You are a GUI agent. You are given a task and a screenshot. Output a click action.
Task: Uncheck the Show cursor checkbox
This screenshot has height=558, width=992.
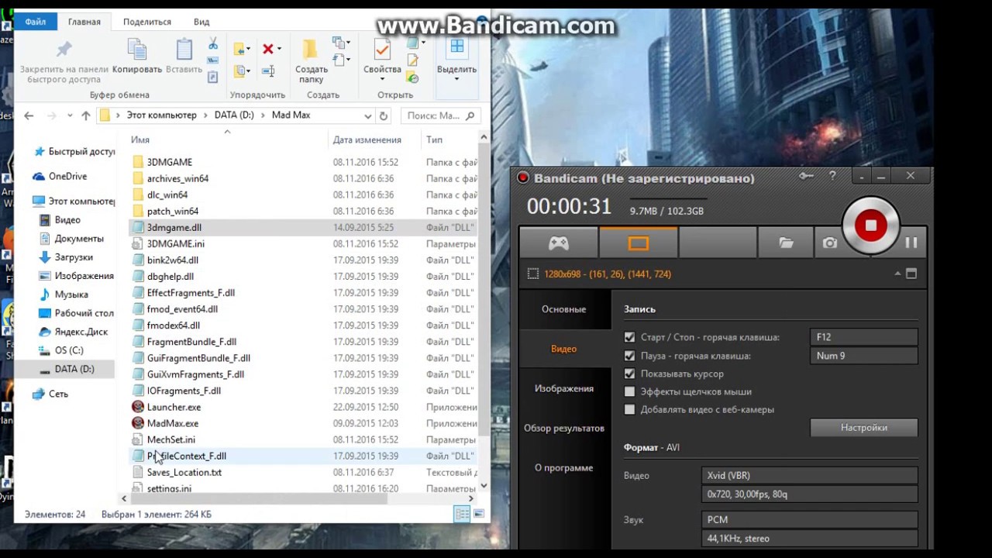[x=629, y=374]
